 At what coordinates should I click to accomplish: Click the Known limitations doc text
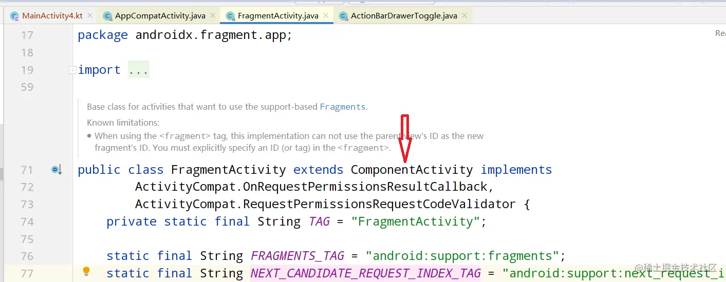[123, 123]
